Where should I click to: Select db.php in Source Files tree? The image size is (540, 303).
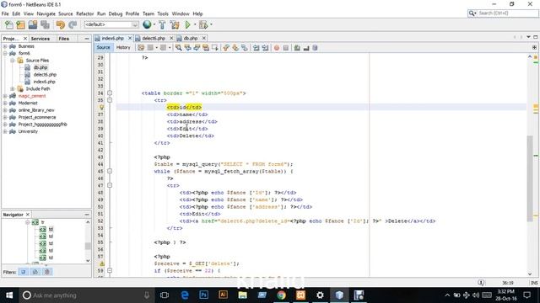(x=40, y=67)
